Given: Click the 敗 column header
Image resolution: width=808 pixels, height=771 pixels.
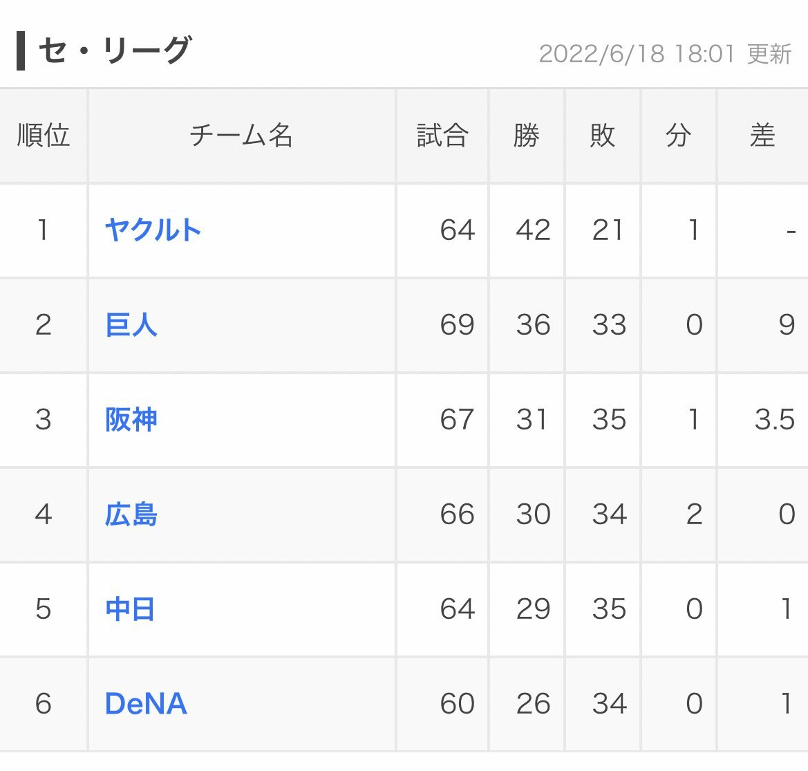Looking at the screenshot, I should pos(603,136).
